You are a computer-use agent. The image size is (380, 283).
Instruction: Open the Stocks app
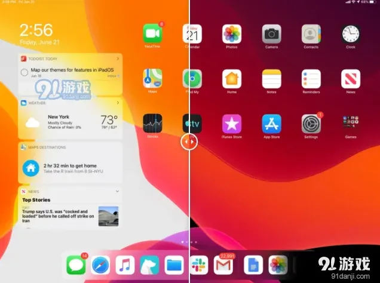[152, 124]
